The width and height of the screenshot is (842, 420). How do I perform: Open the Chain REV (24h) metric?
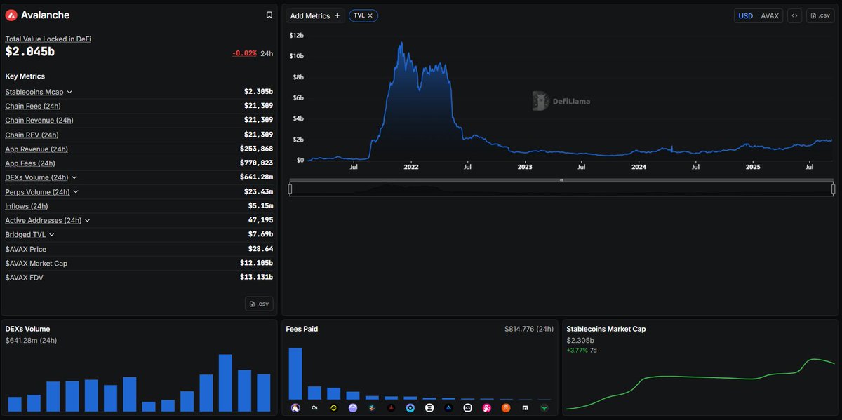[32, 135]
